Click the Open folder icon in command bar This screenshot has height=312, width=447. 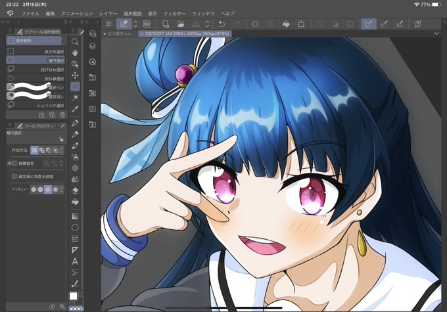pos(181,24)
